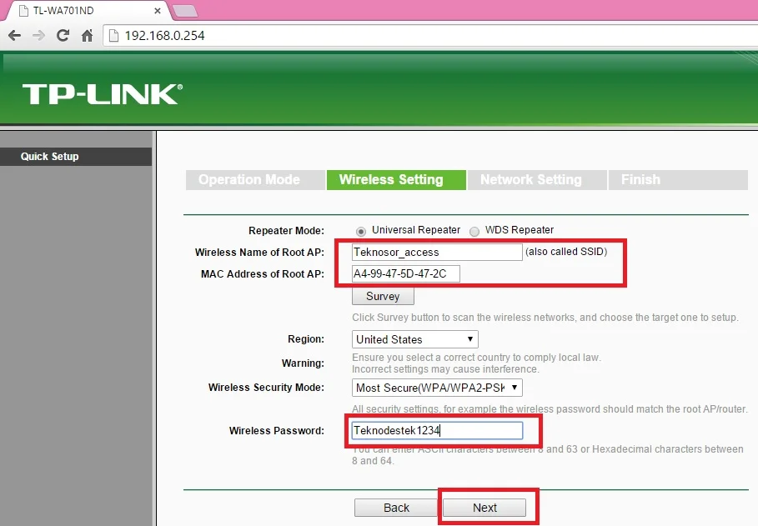Click the Back button at the bottom
Viewport: 758px width, 526px height.
(x=396, y=508)
